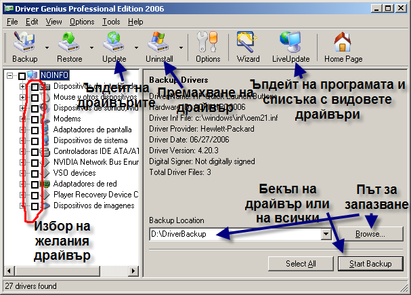Open the Update button dropdown arrow
This screenshot has height=295, width=411.
[x=136, y=47]
